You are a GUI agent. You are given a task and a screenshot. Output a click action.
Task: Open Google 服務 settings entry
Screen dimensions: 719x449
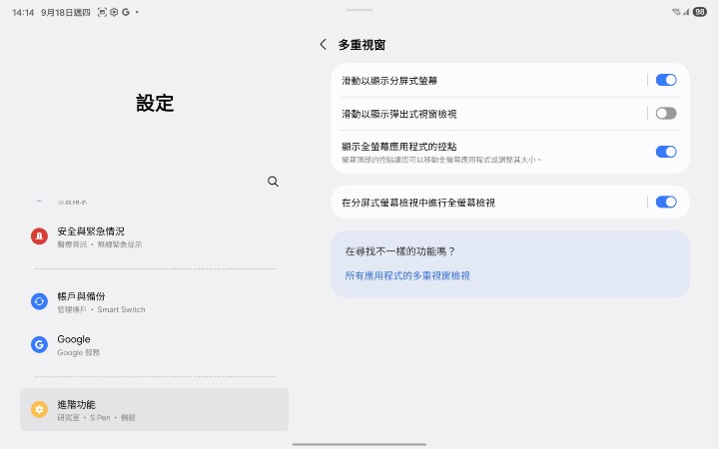(x=155, y=345)
